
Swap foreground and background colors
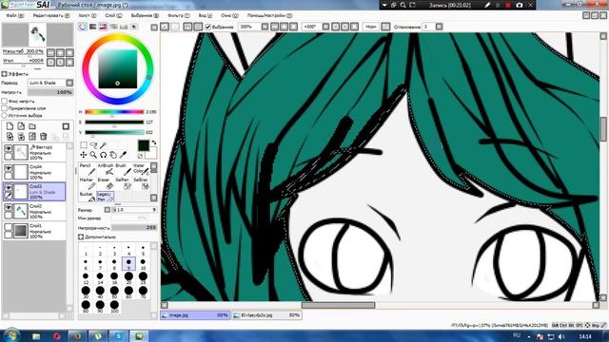[154, 142]
